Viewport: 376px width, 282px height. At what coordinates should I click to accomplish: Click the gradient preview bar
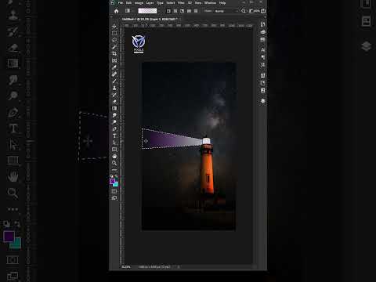pyautogui.click(x=147, y=11)
